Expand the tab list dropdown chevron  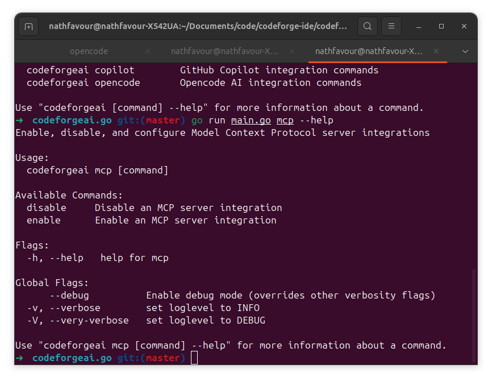tap(465, 51)
